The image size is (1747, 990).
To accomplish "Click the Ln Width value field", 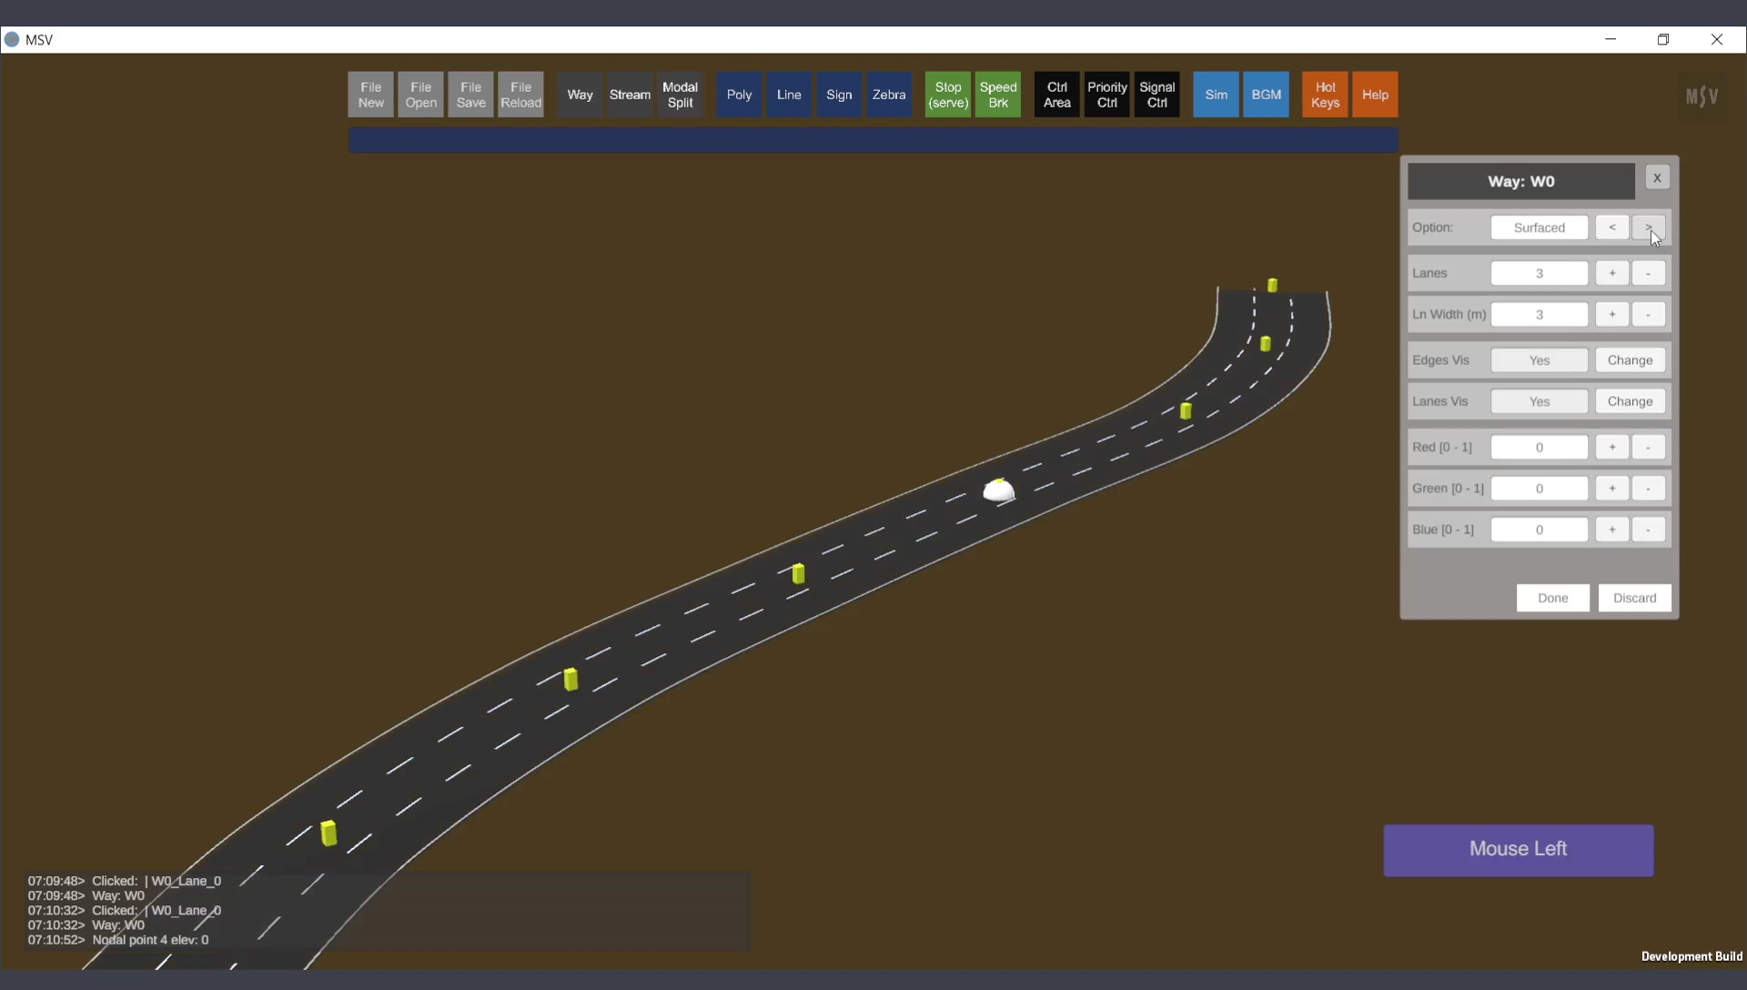I will click(x=1539, y=315).
